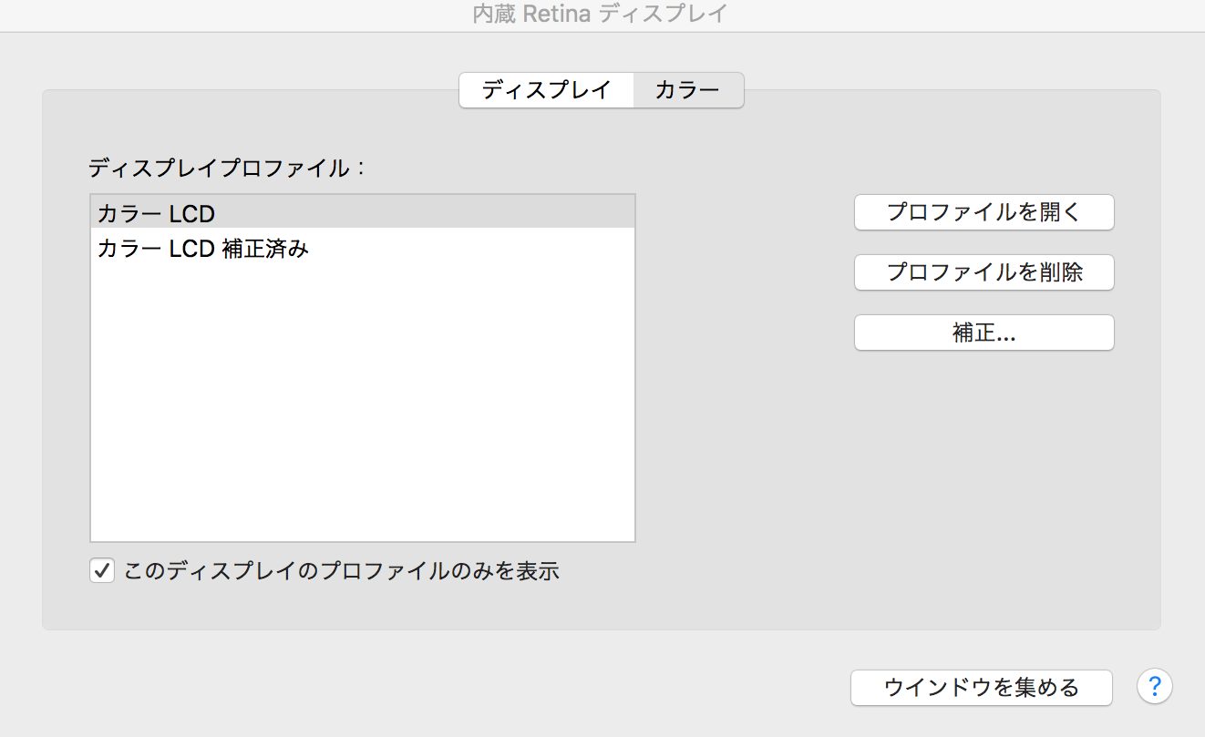The image size is (1205, 737).
Task: Open help via the question mark icon
Action: (1154, 686)
